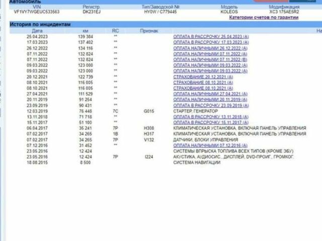Select the СТАРТЕР, ГЕНЕРАТОР incident row
This screenshot has height=241, width=322.
coord(195,111)
